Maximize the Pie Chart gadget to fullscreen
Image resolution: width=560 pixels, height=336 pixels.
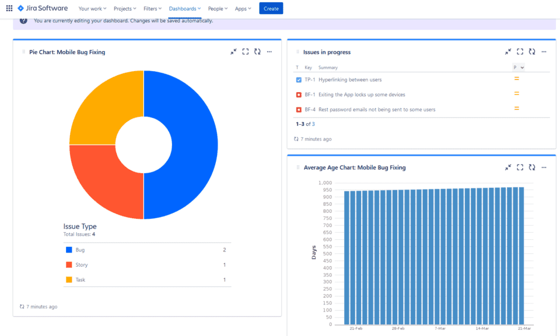[246, 52]
